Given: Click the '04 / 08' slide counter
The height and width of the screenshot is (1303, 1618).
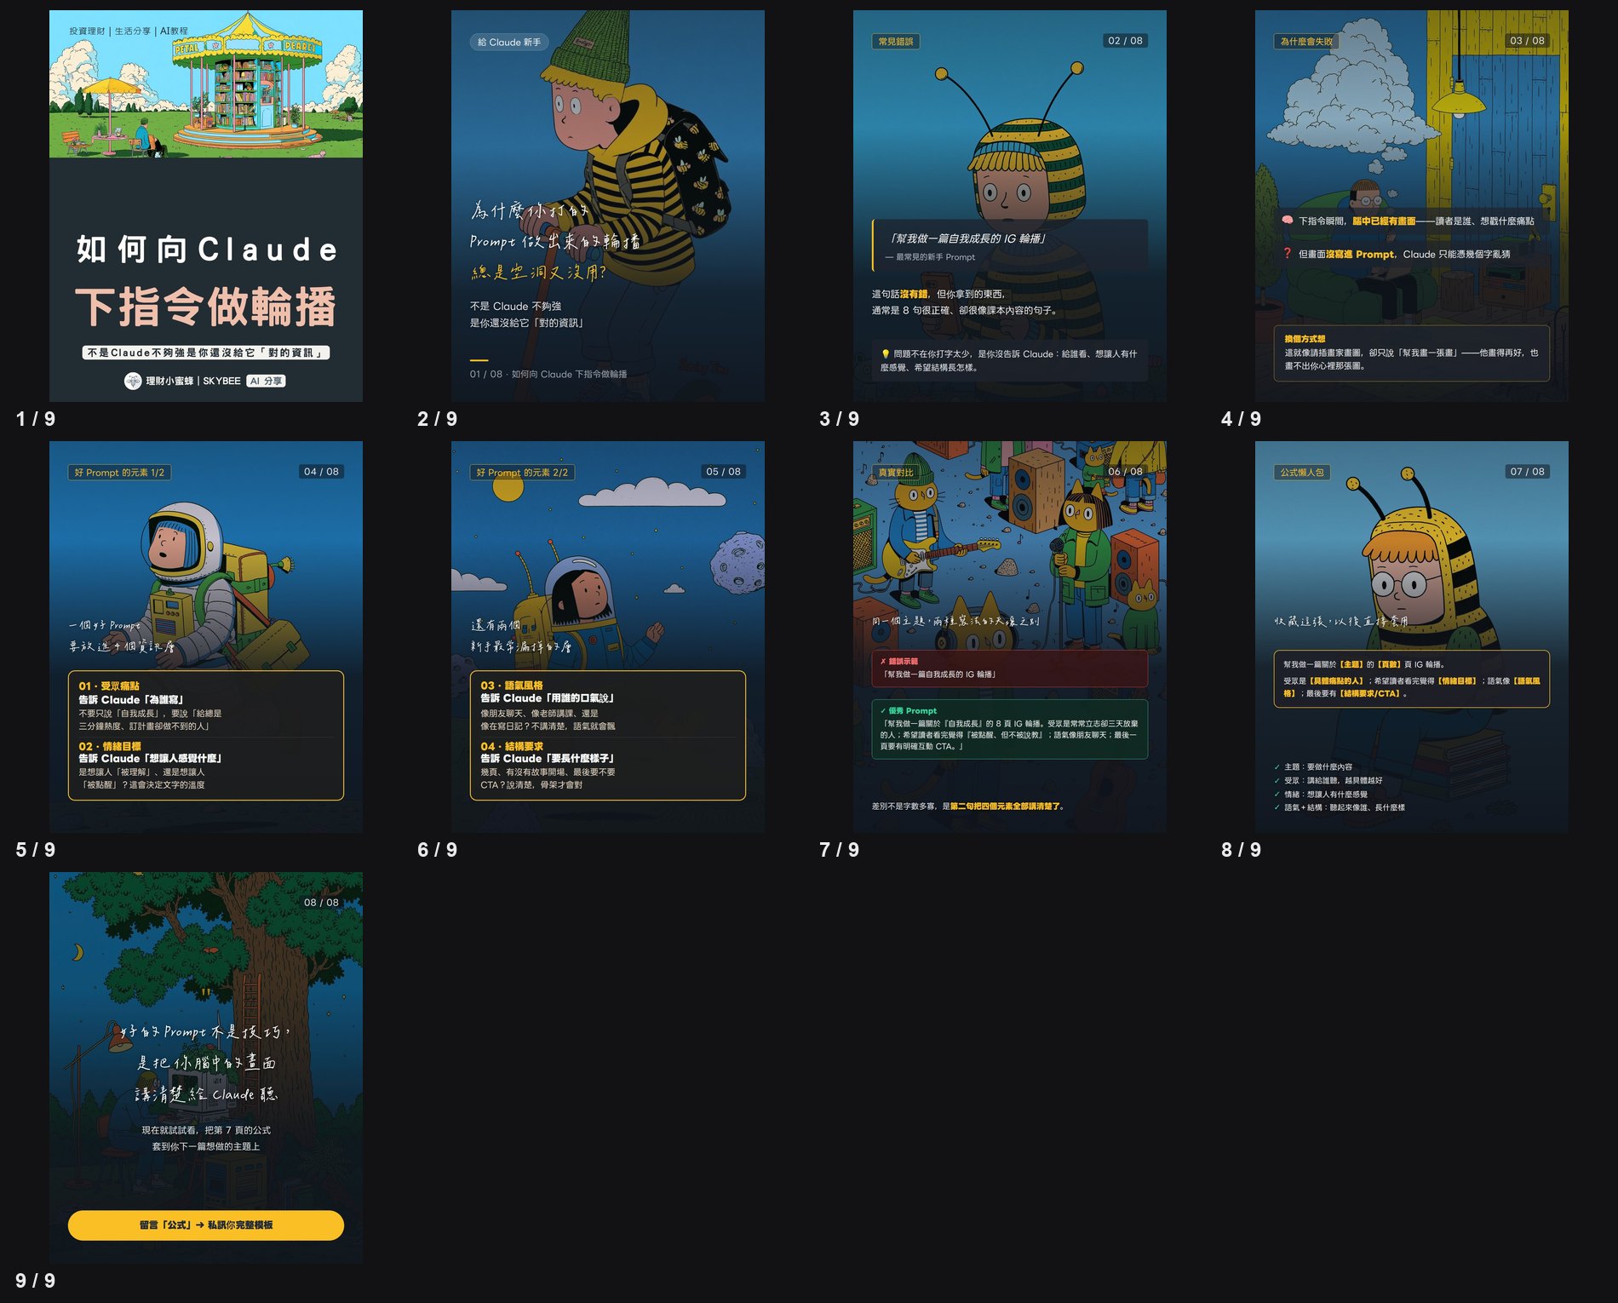Looking at the screenshot, I should coord(322,472).
